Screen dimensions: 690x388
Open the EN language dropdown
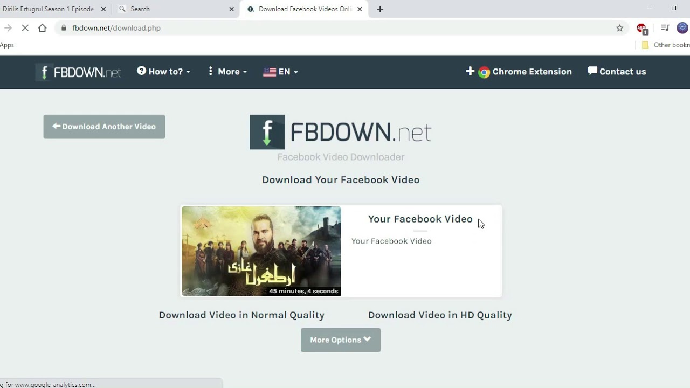(280, 72)
